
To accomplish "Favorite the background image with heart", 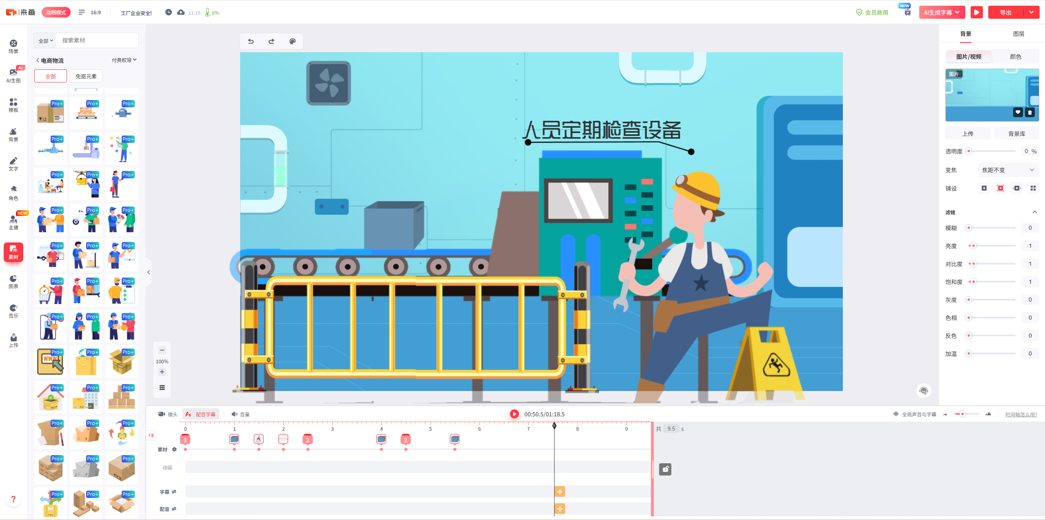I will point(1018,112).
